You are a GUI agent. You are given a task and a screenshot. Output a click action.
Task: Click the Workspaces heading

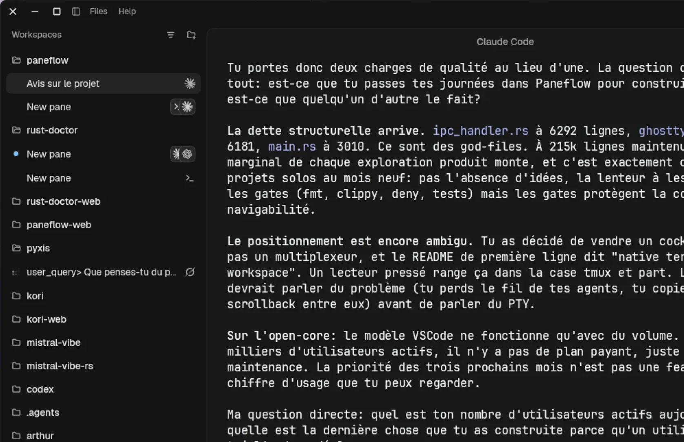point(37,35)
